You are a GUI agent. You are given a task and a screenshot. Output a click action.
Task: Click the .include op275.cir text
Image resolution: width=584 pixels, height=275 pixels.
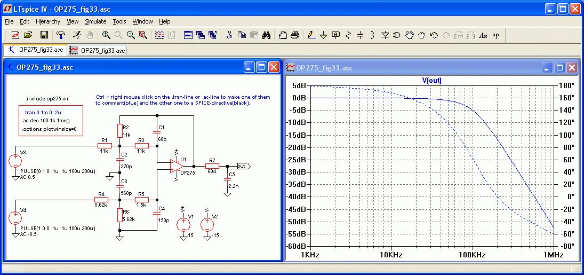(x=47, y=99)
